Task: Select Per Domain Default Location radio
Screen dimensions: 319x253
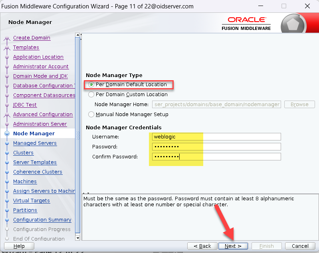Action: (91, 85)
